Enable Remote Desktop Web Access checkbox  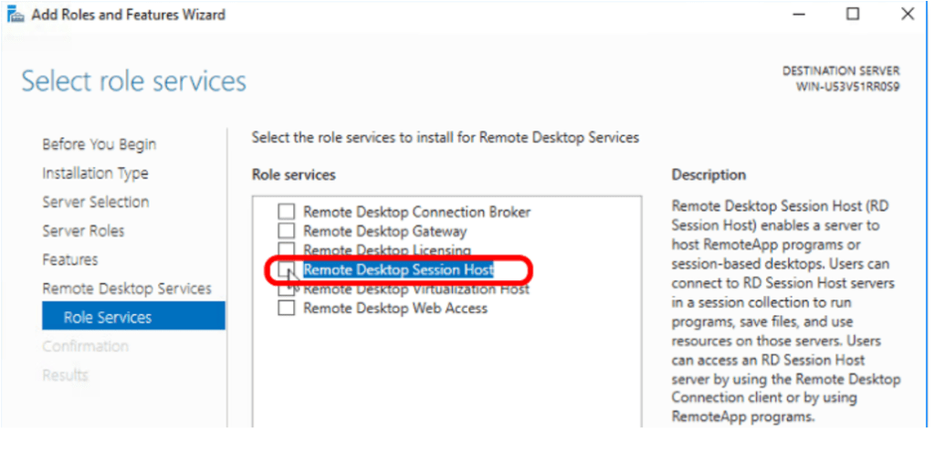pyautogui.click(x=287, y=309)
